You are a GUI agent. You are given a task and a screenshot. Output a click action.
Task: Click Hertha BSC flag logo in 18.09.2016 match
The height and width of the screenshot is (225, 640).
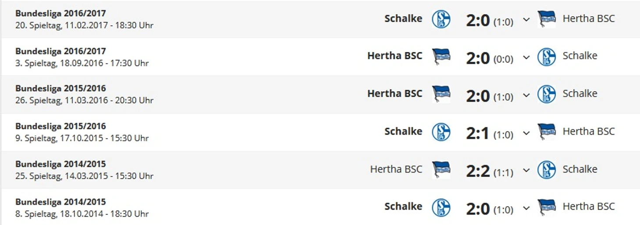point(441,56)
